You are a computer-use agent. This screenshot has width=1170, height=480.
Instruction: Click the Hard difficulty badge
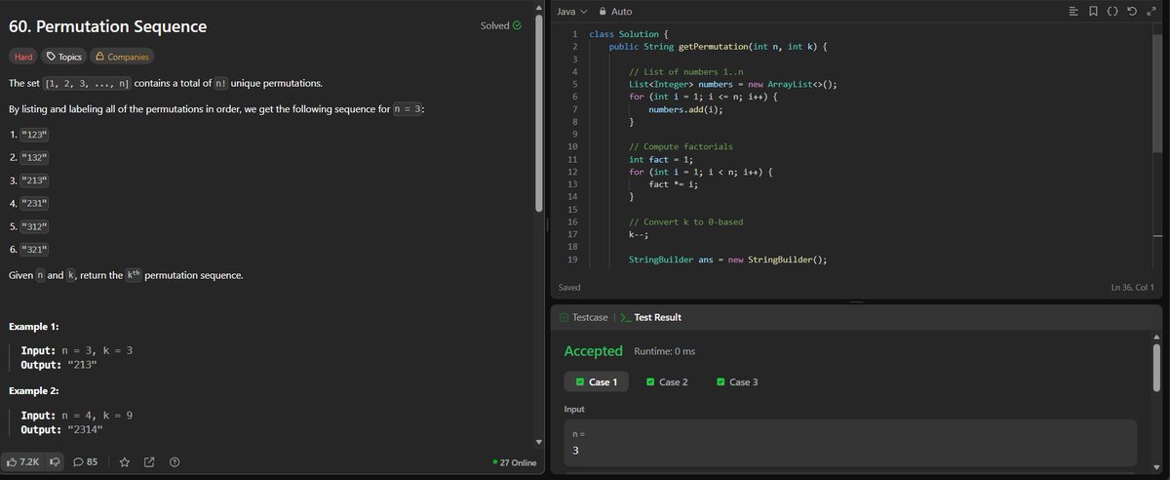tap(23, 57)
